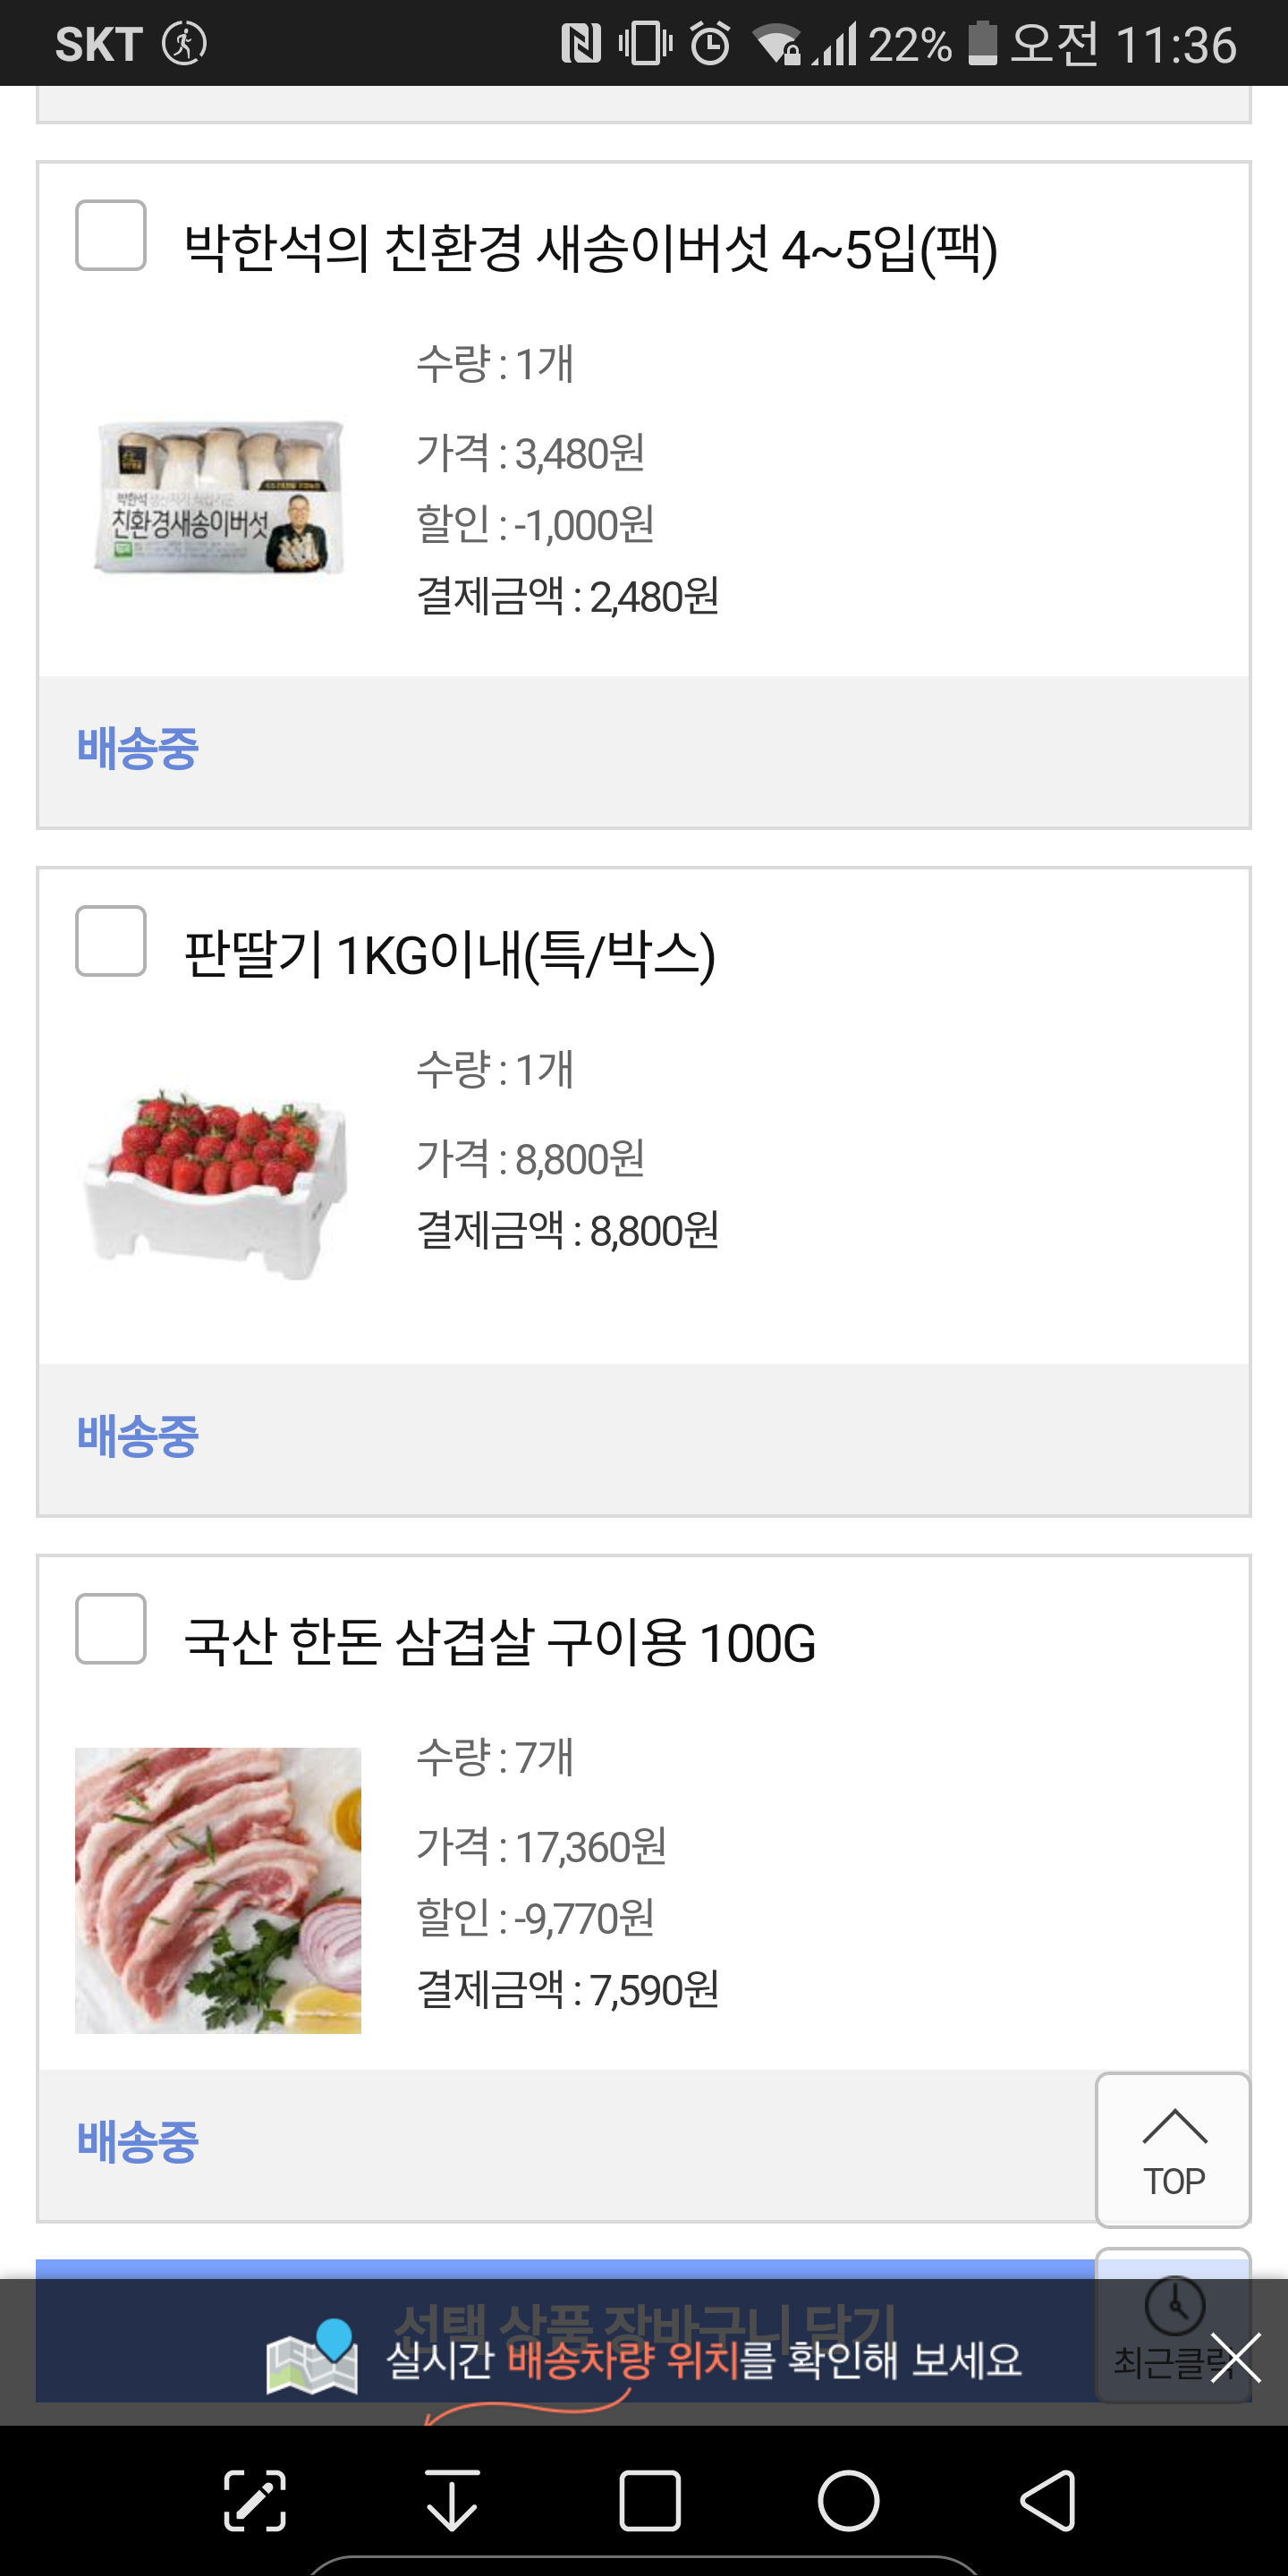
Task: Select the strawberry 1KG box checkbox
Action: coord(111,941)
